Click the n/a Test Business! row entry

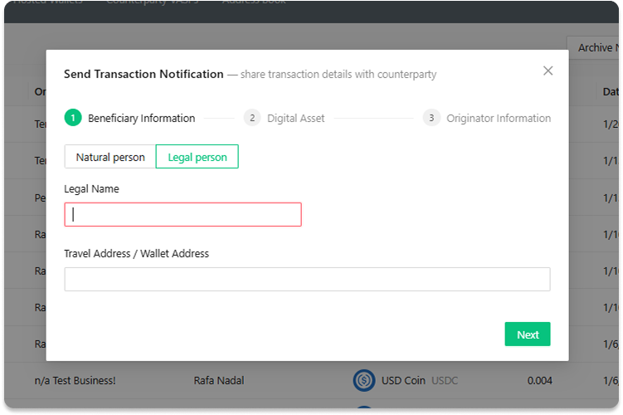point(75,381)
